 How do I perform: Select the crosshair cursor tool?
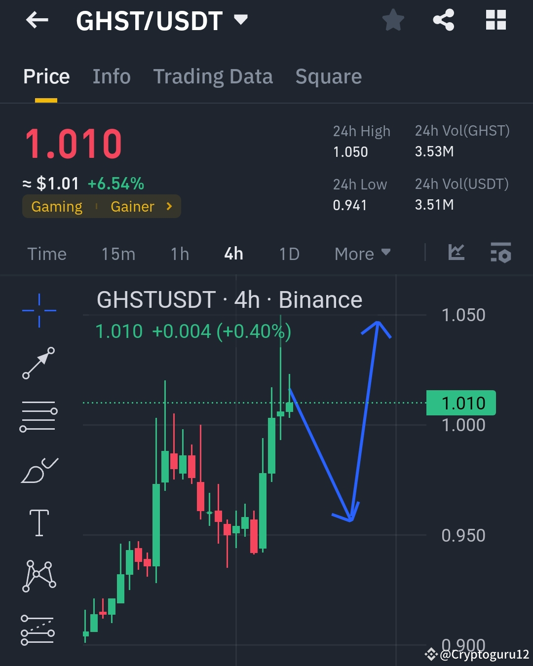pyautogui.click(x=38, y=309)
